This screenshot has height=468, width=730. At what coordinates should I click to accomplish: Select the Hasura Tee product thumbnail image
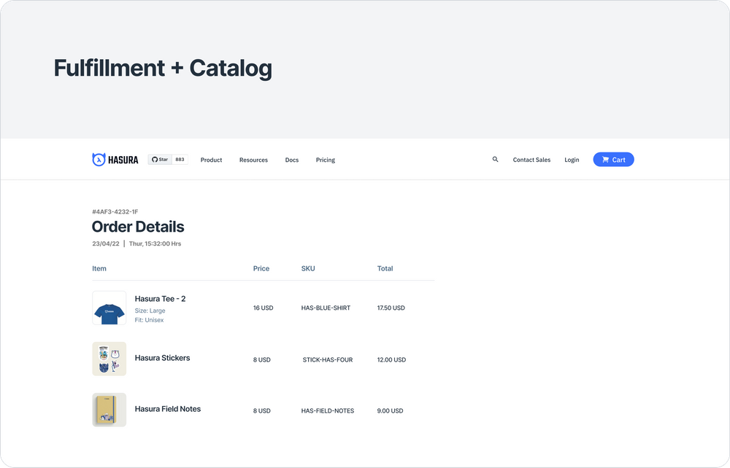(x=109, y=308)
